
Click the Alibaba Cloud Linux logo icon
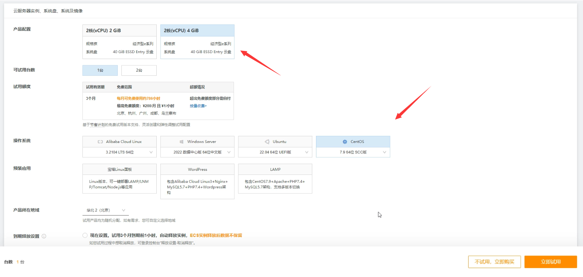(100, 142)
